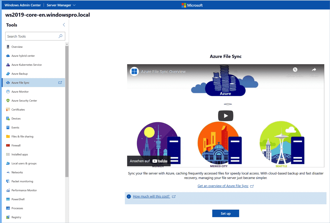The height and width of the screenshot is (223, 330).
Task: Click the Watch Later clock icon on the video
Action: click(295, 70)
